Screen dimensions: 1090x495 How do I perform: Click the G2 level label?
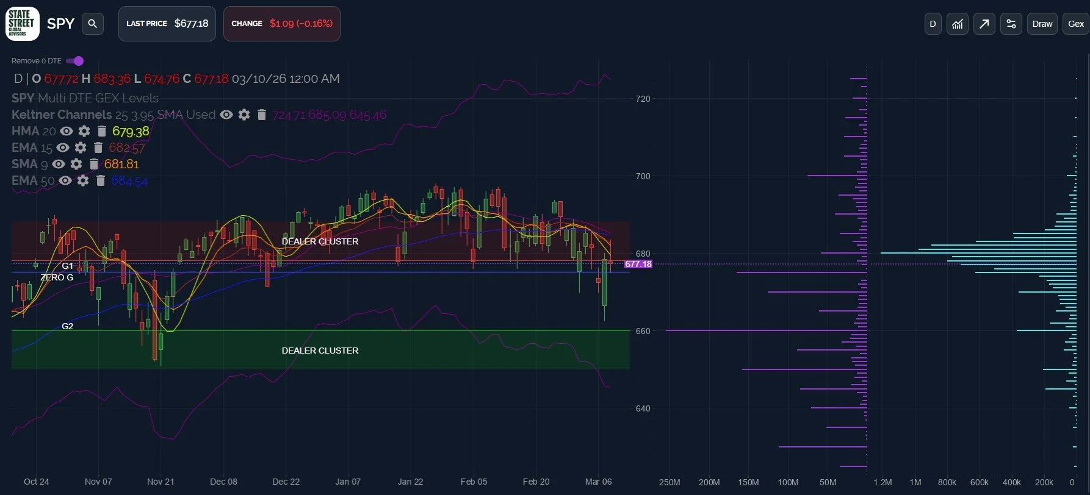click(x=67, y=326)
